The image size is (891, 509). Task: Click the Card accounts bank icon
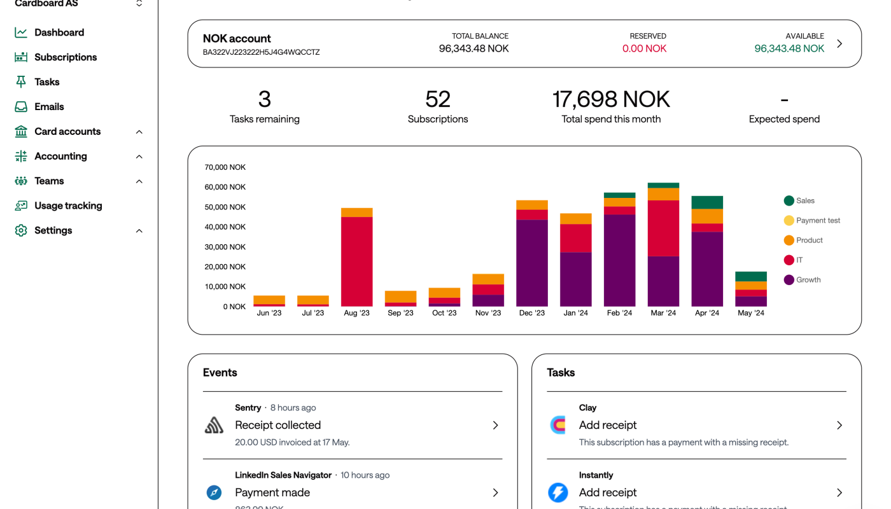tap(21, 132)
